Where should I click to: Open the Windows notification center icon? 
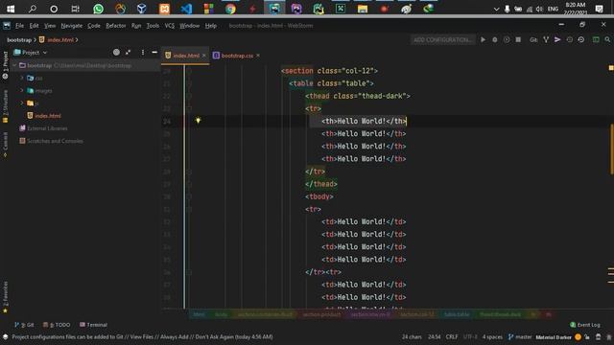(599, 9)
